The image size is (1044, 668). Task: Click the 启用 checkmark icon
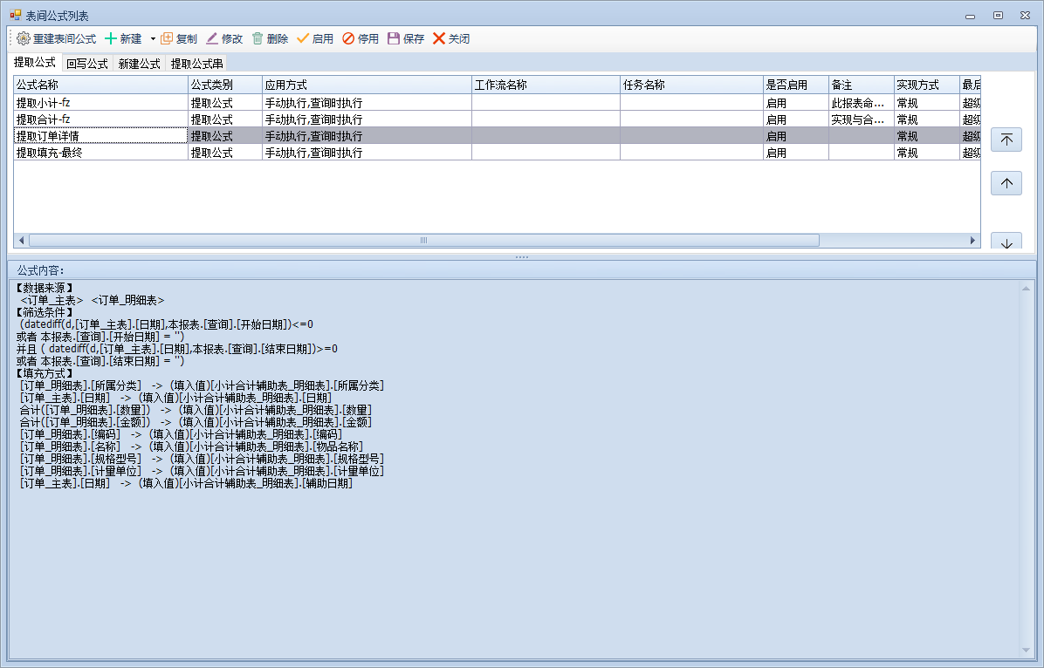coord(303,39)
